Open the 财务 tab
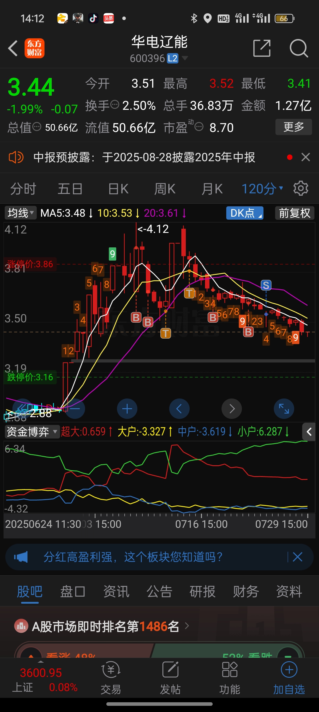The width and height of the screenshot is (319, 712). (246, 592)
